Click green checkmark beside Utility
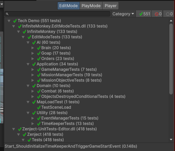 pyautogui.click(x=34, y=113)
